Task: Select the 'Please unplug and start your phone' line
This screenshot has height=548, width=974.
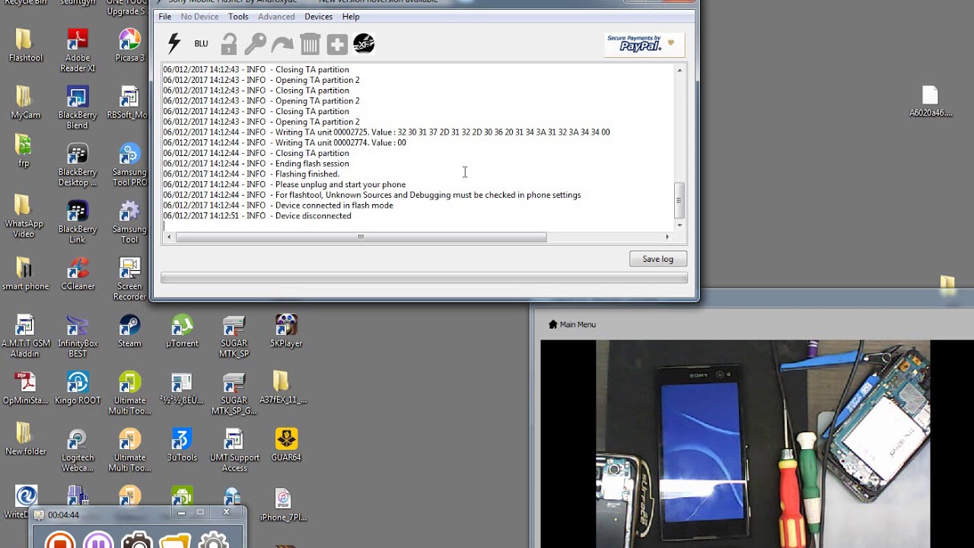Action: tap(285, 185)
